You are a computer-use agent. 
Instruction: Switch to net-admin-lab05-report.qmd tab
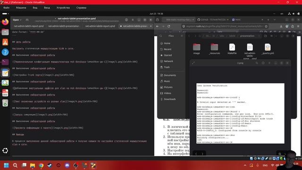pos(28,26)
